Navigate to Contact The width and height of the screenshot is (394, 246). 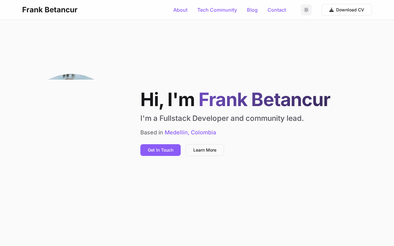277,10
